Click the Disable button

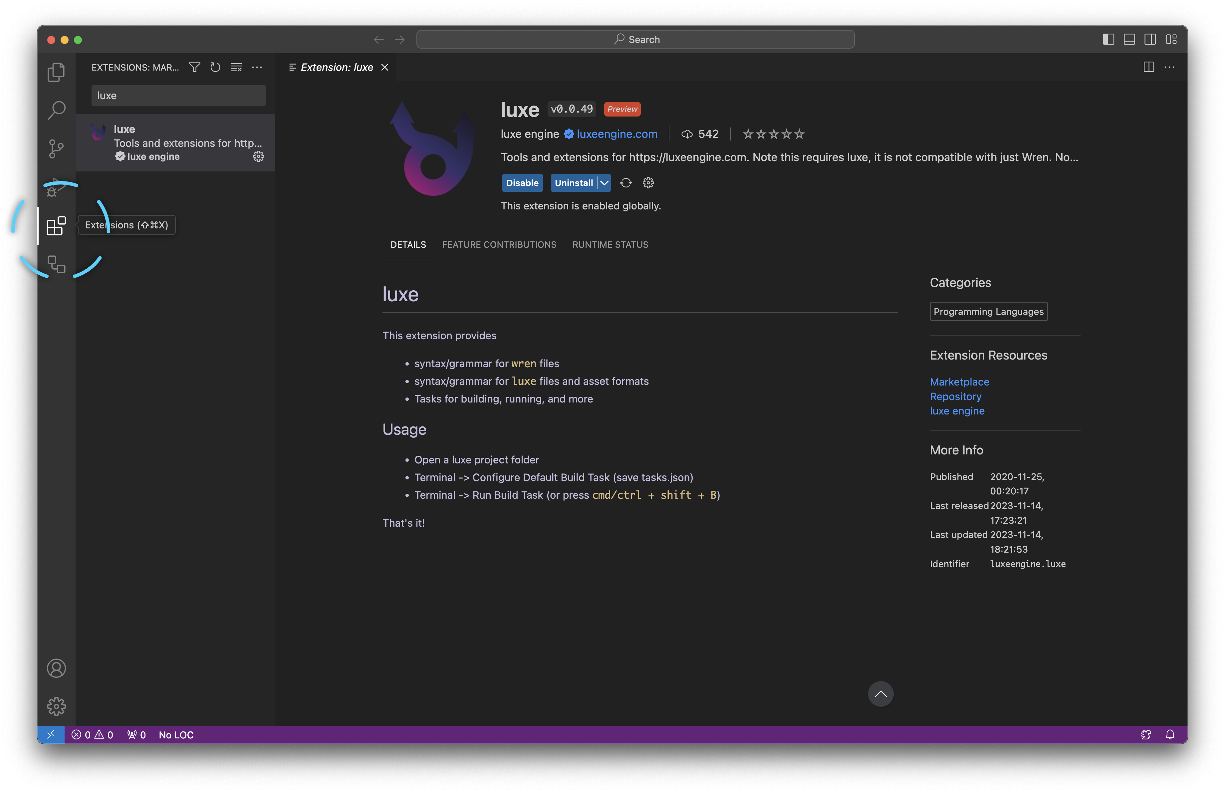[x=522, y=183]
